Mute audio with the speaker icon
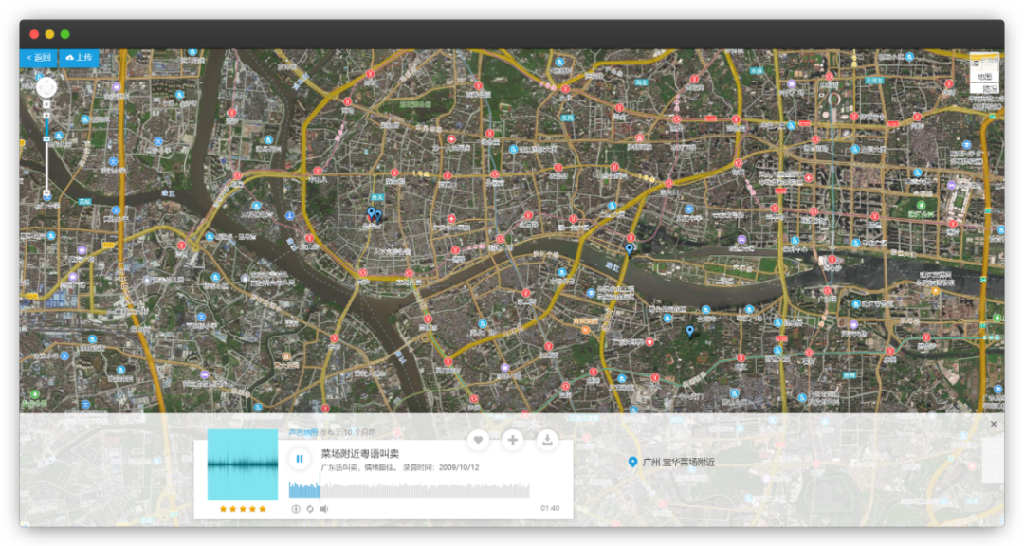The height and width of the screenshot is (546, 1024). click(323, 509)
